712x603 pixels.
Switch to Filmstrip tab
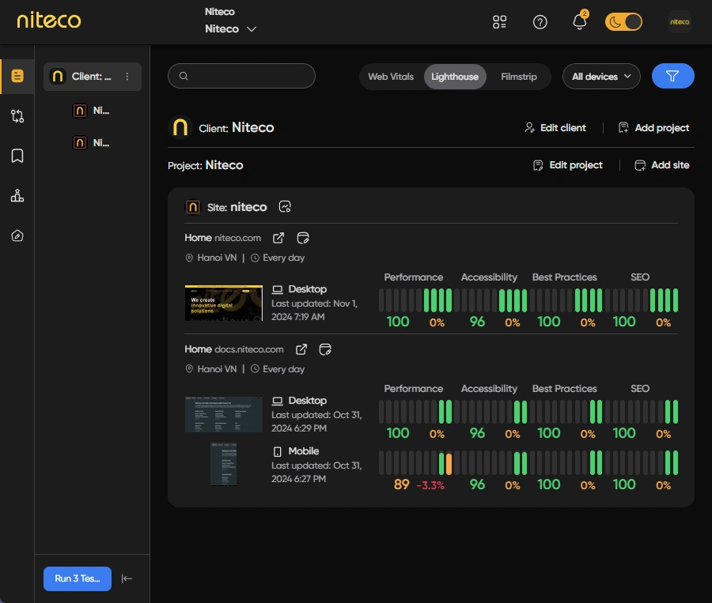(518, 77)
